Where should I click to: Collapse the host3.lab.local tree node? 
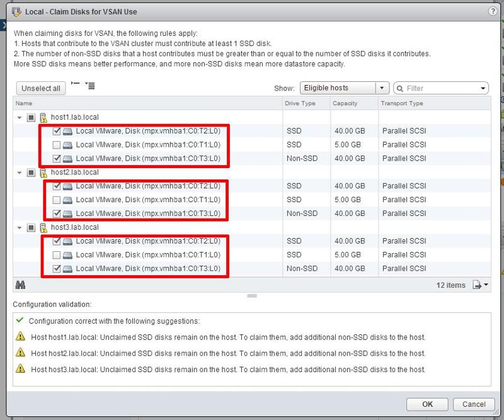pyautogui.click(x=20, y=227)
